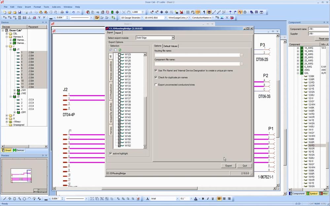Browse for the Routing file name
Image resolution: width=330 pixels, height=206 pixels.
(241, 55)
